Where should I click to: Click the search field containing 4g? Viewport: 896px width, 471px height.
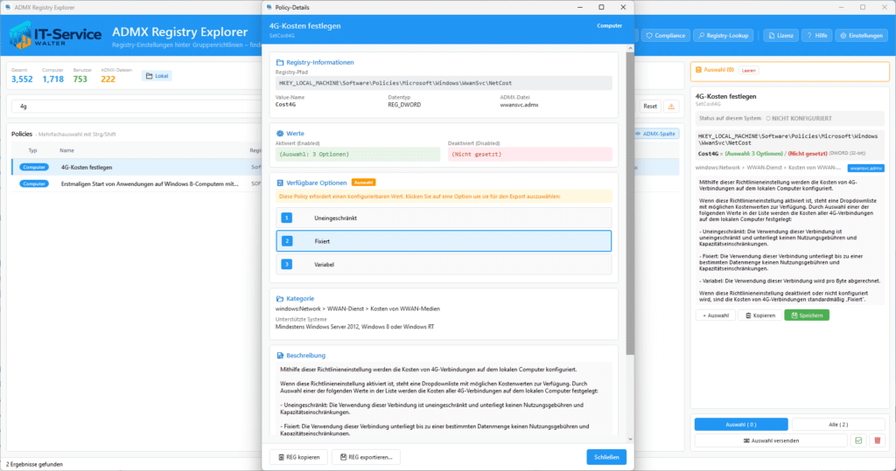[x=136, y=107]
